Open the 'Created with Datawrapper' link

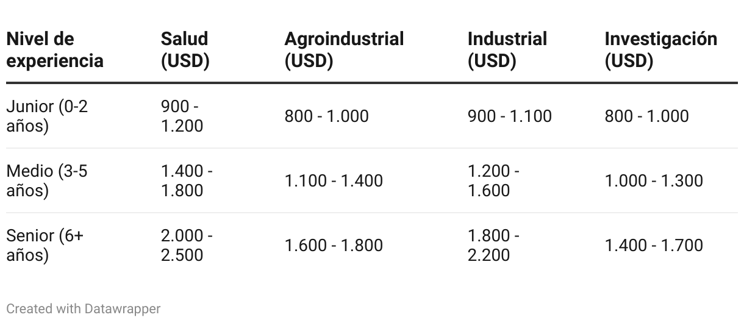[84, 309]
